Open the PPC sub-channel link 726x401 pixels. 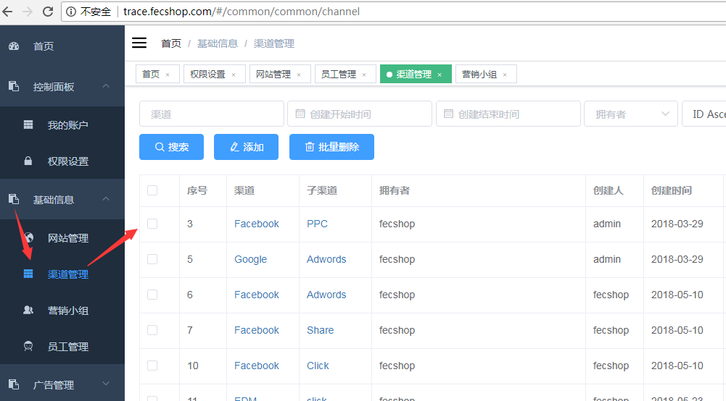(x=317, y=224)
